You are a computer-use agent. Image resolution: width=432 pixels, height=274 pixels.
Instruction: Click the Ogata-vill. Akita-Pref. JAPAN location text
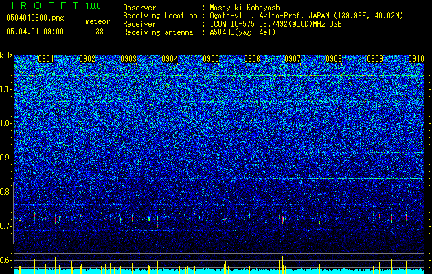coord(306,16)
